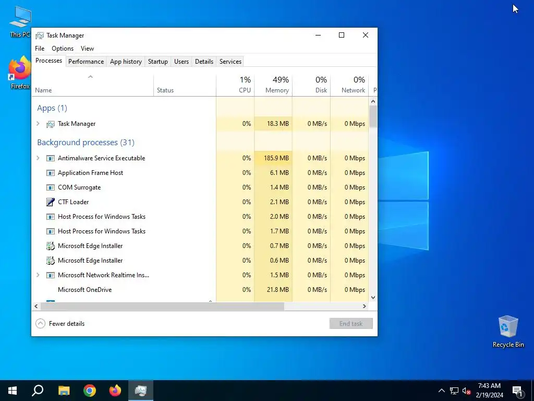Sort processes by Memory column
534x401 pixels.
(x=273, y=85)
